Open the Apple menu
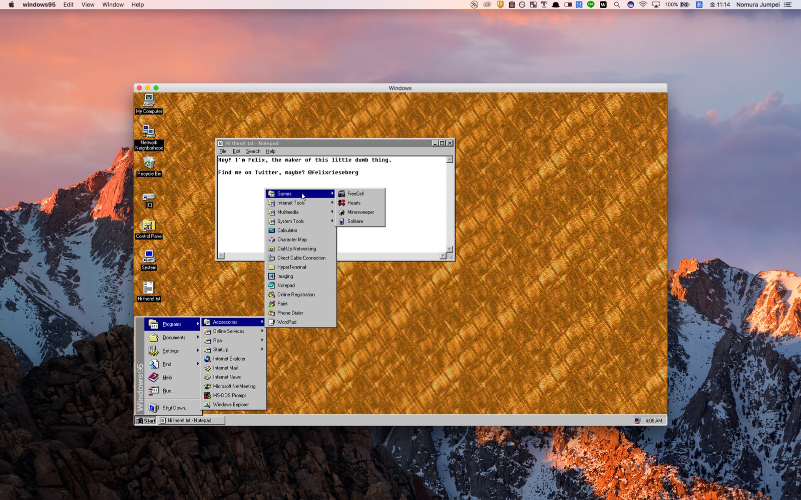801x500 pixels. click(x=11, y=4)
